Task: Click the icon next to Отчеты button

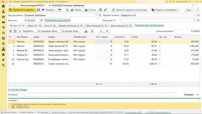Action: click(100, 10)
